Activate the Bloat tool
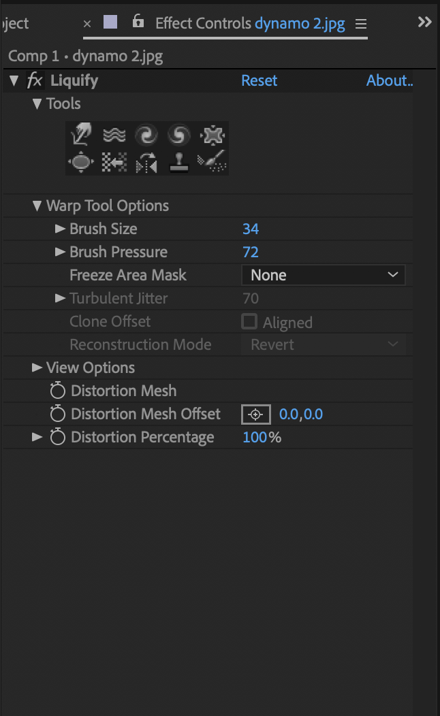Screen dimensions: 440x716 pyautogui.click(x=81, y=163)
